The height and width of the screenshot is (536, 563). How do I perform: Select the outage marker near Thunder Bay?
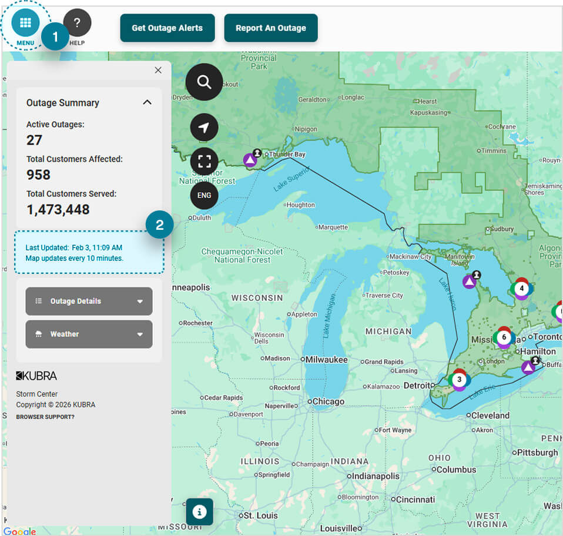click(249, 159)
